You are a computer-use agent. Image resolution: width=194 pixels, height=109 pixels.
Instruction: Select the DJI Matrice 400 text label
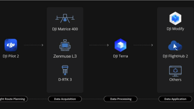(65, 29)
